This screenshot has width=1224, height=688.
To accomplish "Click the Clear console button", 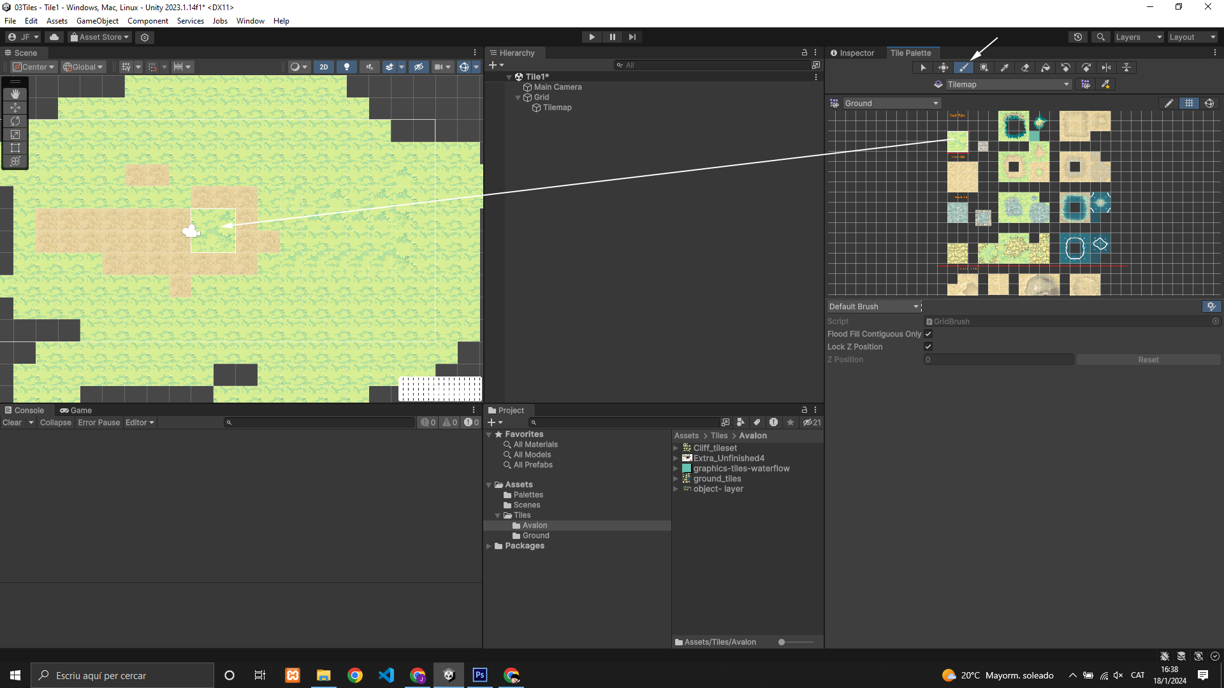I will [x=12, y=422].
